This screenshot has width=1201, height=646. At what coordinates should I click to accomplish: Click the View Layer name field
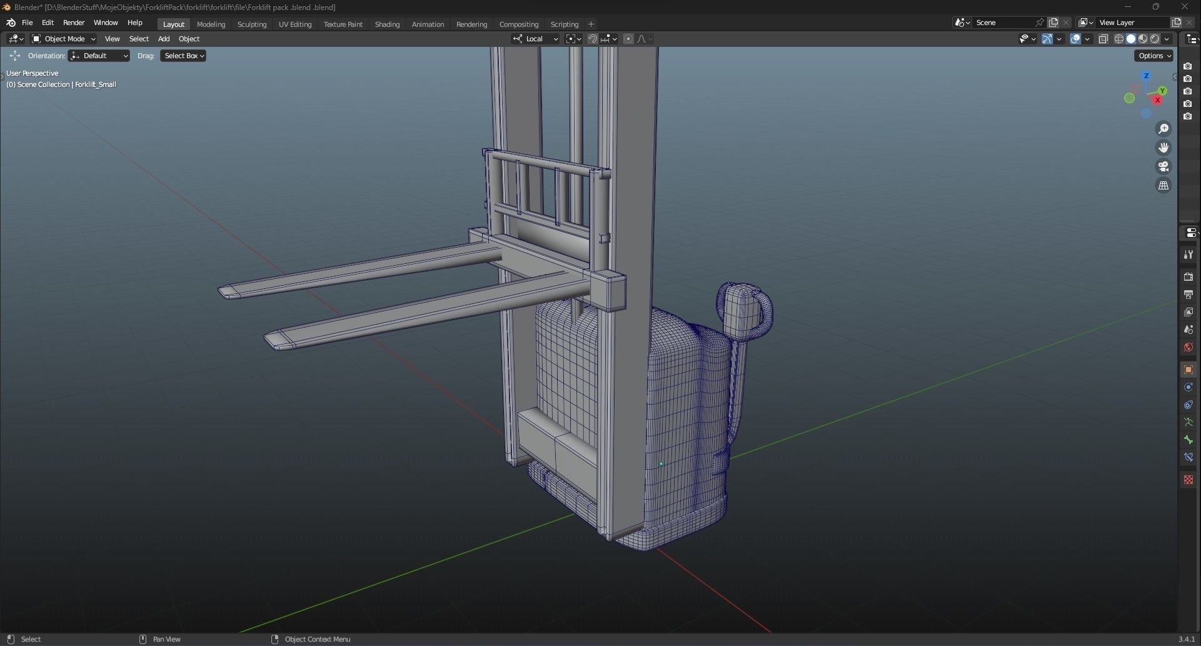coord(1133,23)
